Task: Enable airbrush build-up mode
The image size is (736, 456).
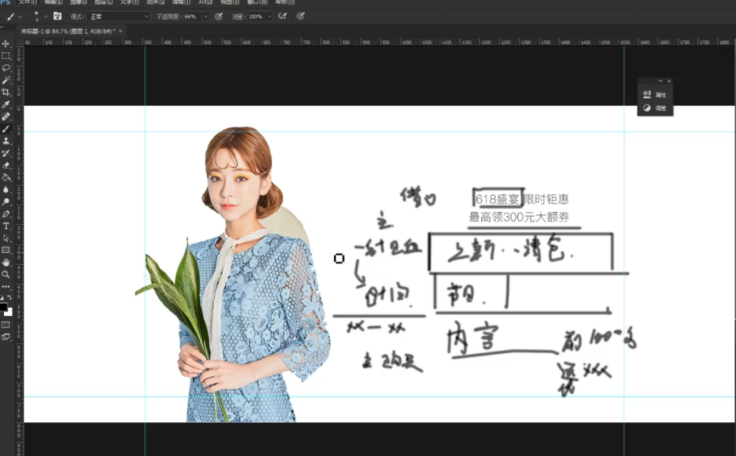Action: [x=282, y=16]
